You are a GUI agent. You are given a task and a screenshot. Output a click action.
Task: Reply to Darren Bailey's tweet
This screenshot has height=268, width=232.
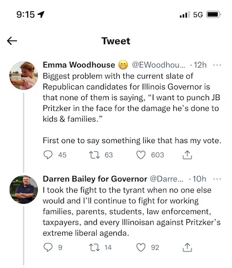pos(48,247)
